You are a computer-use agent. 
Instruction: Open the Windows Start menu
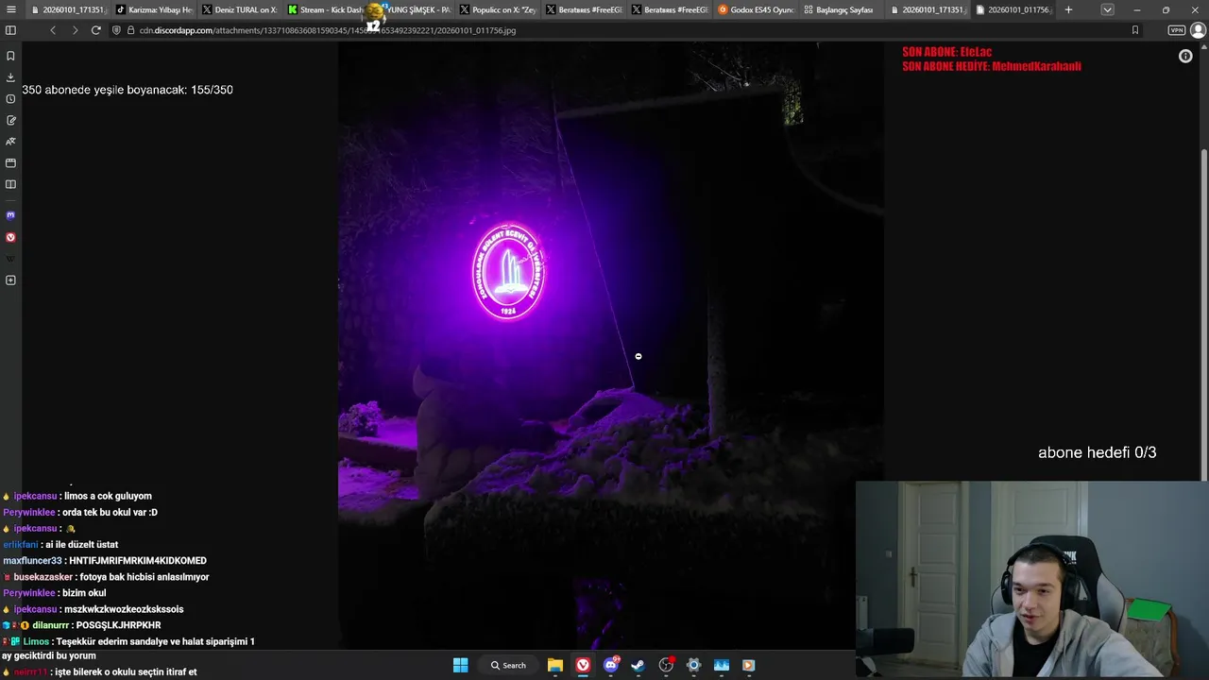[x=460, y=665]
